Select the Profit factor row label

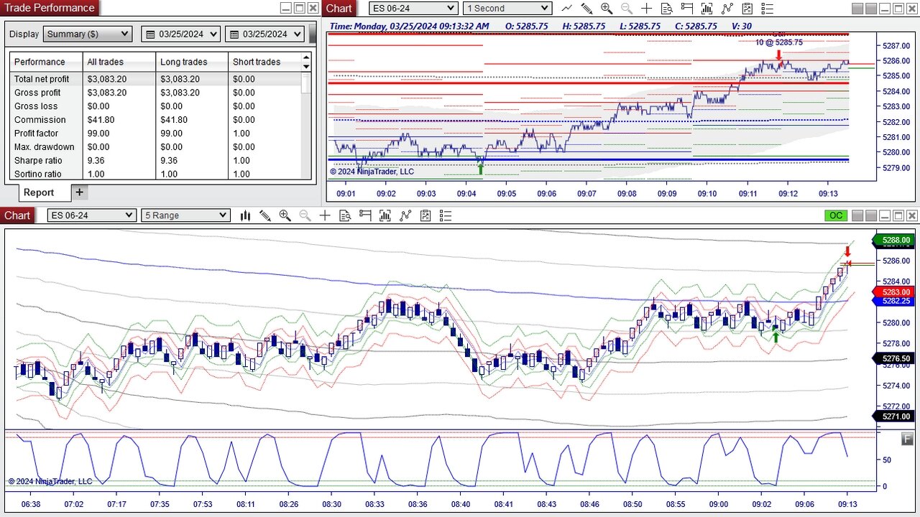click(x=36, y=134)
